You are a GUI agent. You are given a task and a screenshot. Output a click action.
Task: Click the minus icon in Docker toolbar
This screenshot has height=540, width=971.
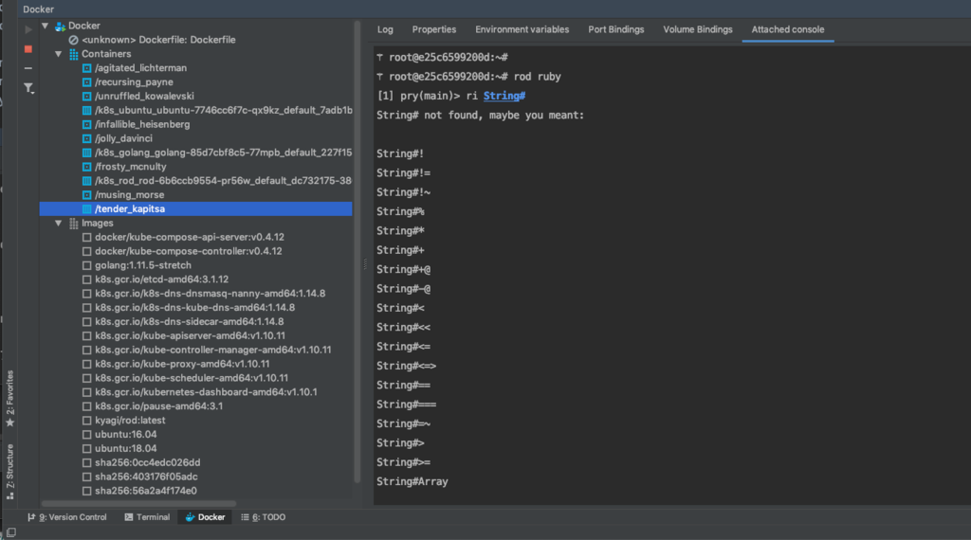point(28,68)
